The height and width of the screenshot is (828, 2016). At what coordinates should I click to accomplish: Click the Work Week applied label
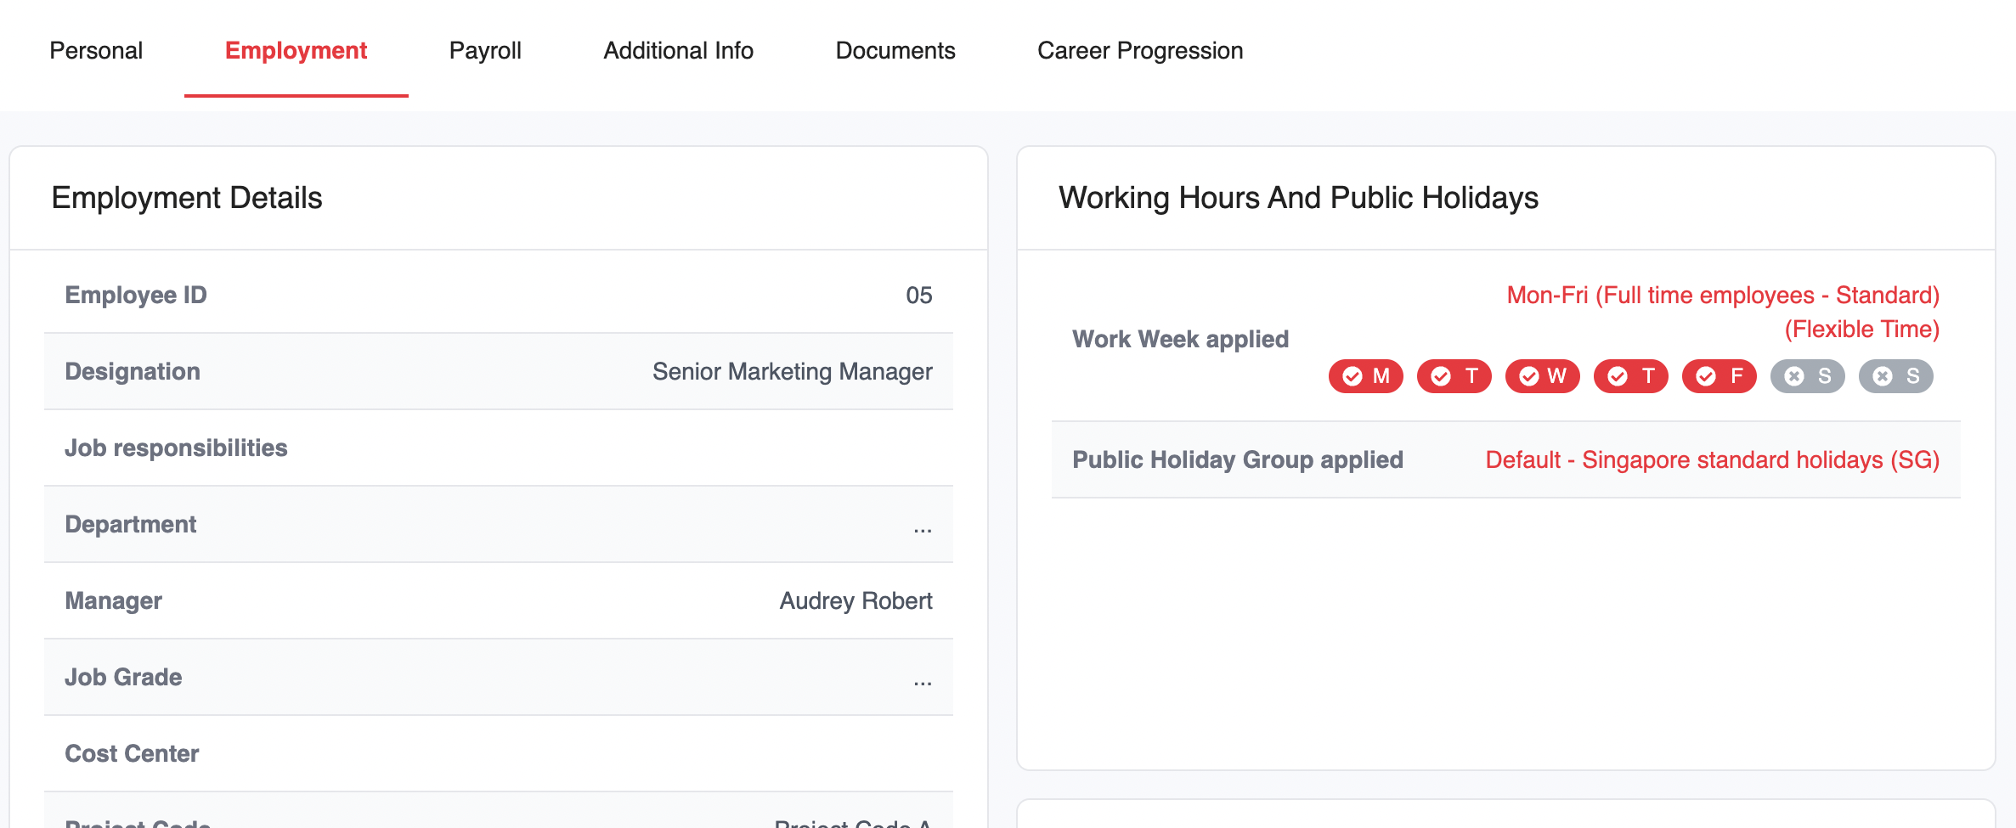(x=1180, y=339)
